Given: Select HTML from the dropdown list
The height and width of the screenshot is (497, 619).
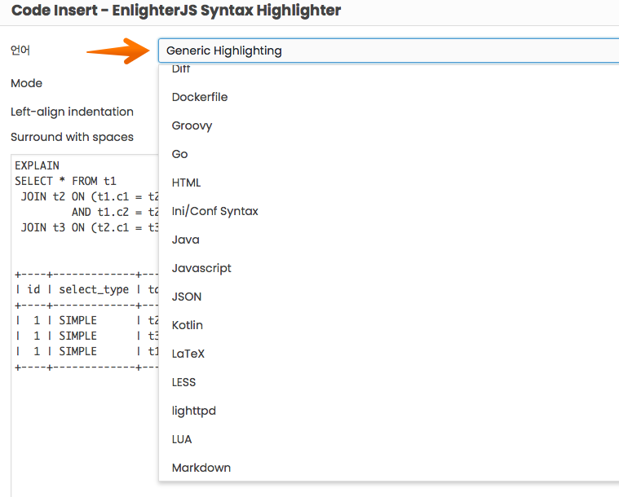Looking at the screenshot, I should tap(389, 183).
